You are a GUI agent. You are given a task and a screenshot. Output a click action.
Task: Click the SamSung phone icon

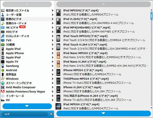(x=3, y=66)
